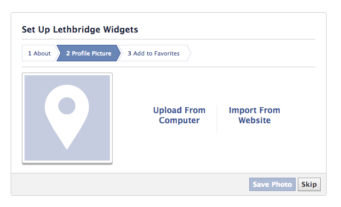Screen dimensions: 341x207
Task: Click the number 2 in the Profile Picture step
Action: tap(68, 53)
